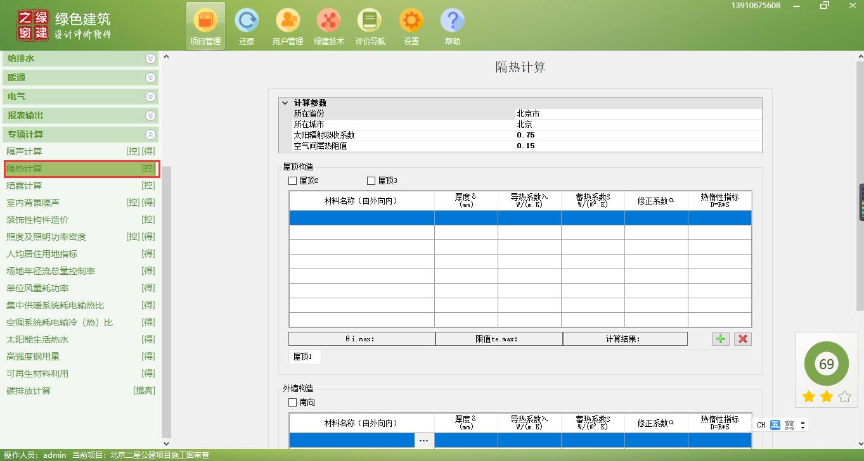This screenshot has width=864, height=461.
Task: Select 结露计算 in sidebar
Action: coord(80,186)
